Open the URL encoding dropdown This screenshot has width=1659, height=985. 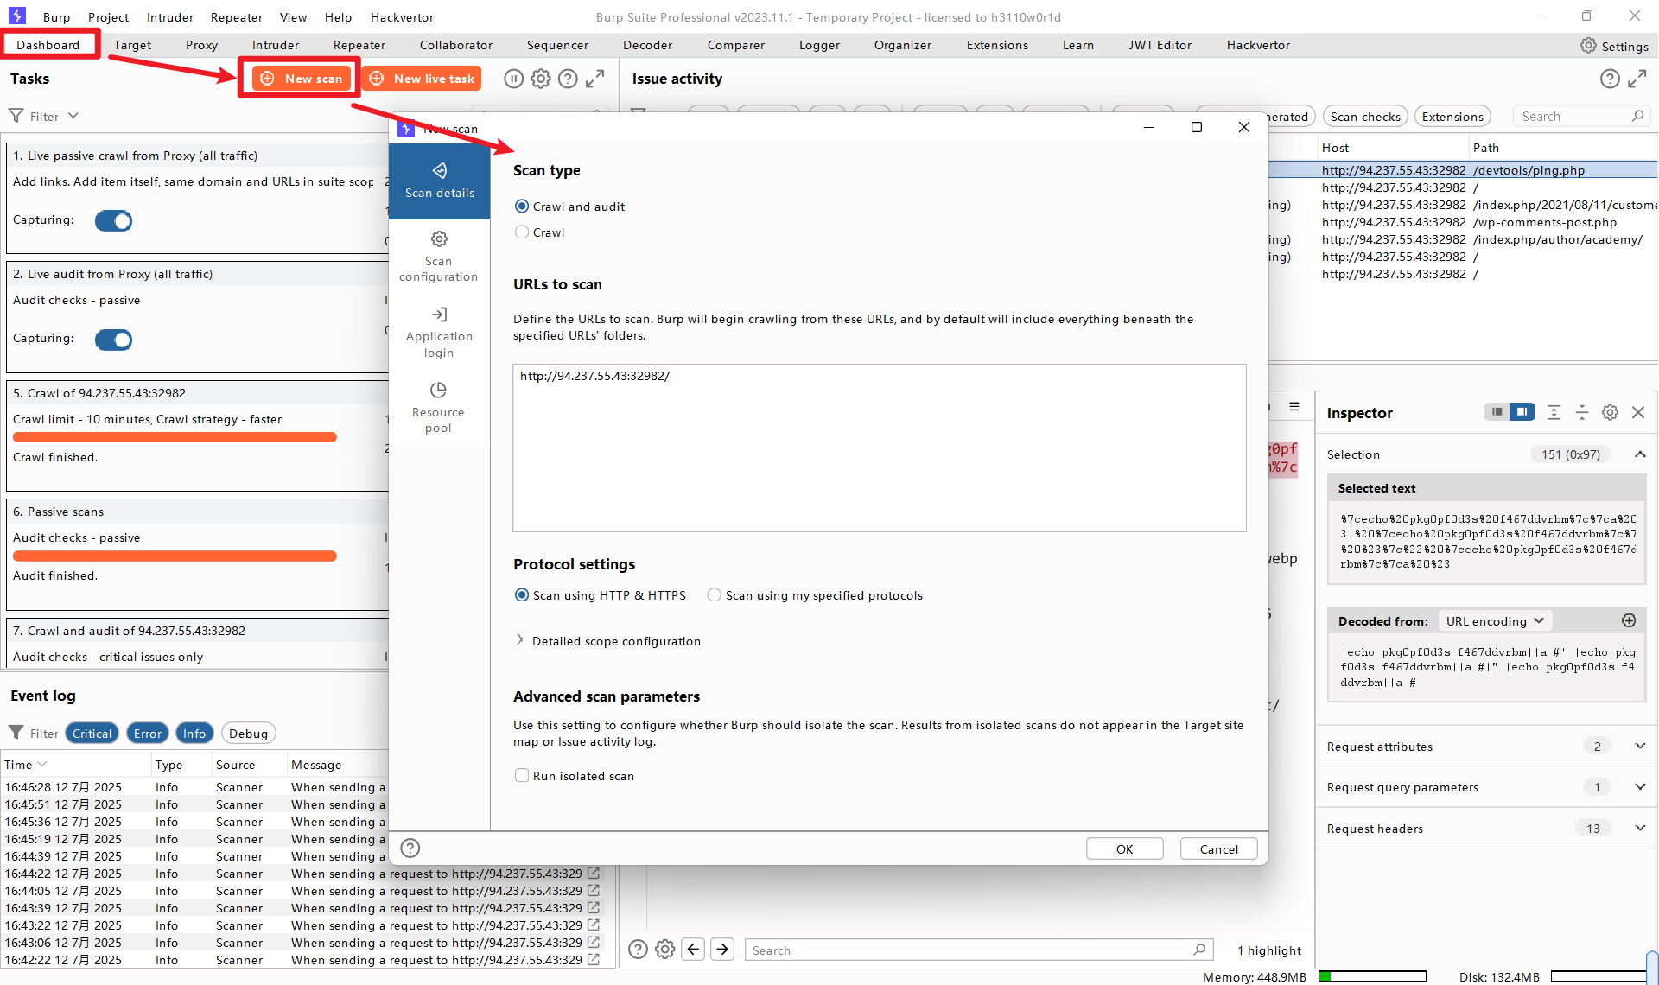coord(1494,621)
